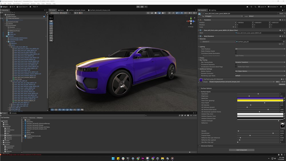Click the lock icon on the Inspector panel

point(283,10)
